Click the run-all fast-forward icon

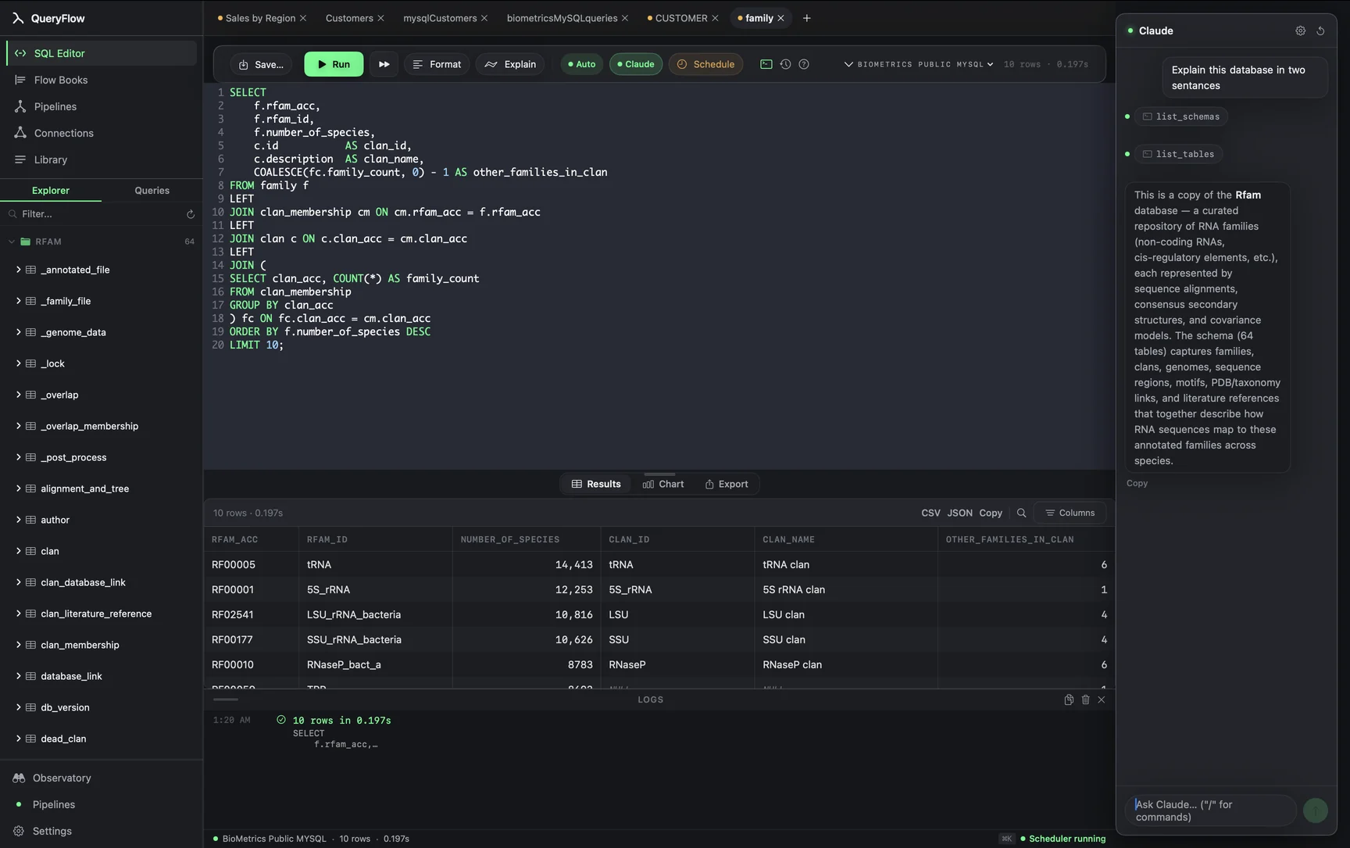[x=384, y=64]
